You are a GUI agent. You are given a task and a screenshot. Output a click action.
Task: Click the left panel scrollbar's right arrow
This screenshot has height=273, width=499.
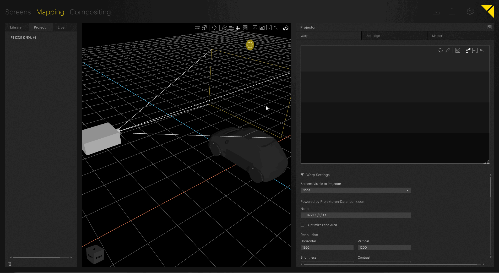[x=71, y=257]
